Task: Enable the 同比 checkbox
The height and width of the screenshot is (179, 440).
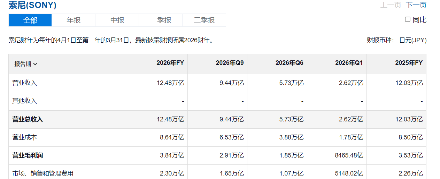Action: tap(408, 19)
